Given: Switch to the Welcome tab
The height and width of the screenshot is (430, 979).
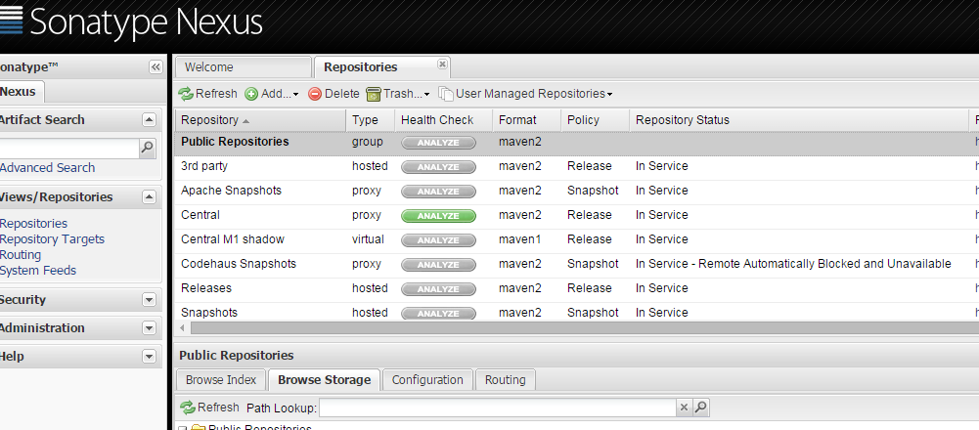Looking at the screenshot, I should click(x=243, y=67).
